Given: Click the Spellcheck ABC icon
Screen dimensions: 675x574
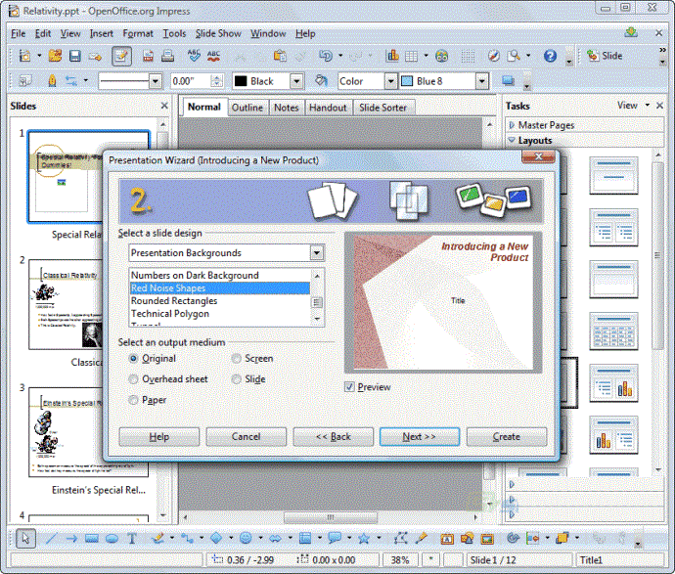Looking at the screenshot, I should point(194,56).
